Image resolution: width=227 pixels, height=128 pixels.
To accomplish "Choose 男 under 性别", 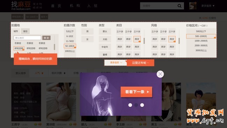I will [87, 31].
